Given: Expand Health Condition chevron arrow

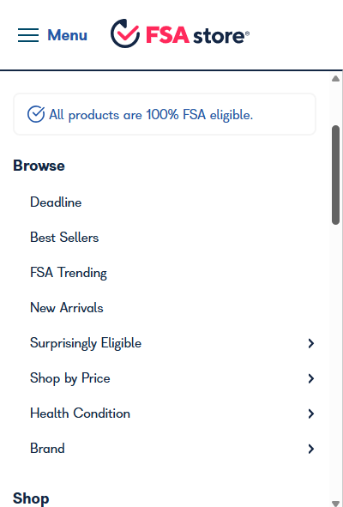Looking at the screenshot, I should click(311, 413).
